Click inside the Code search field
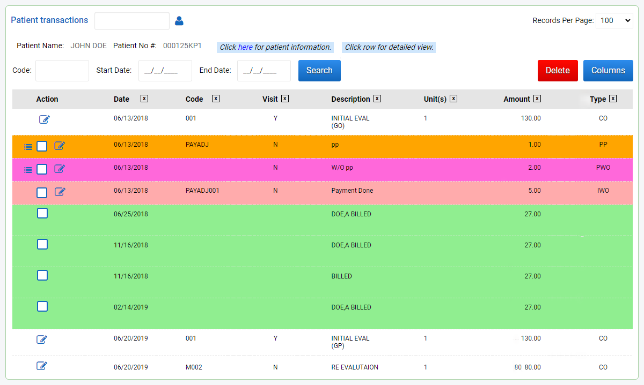This screenshot has height=385, width=644. point(62,70)
